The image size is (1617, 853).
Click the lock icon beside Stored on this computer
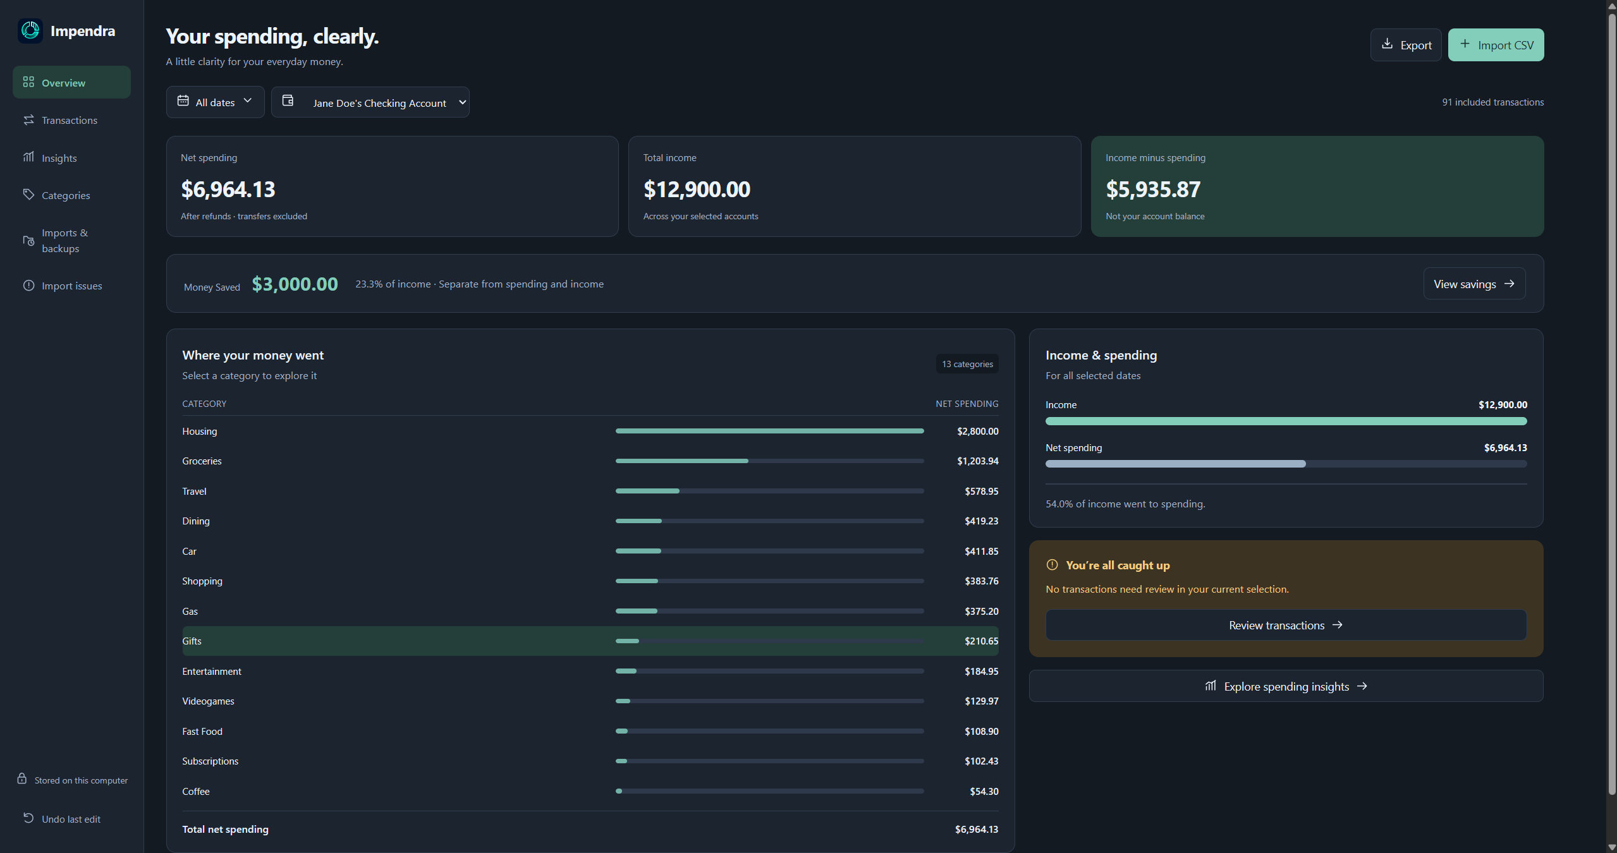click(22, 778)
